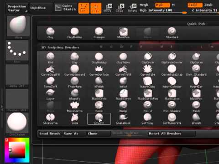Choose the Layer brush
Image resolution: width=219 pixels, height=164 pixels.
coord(51,95)
